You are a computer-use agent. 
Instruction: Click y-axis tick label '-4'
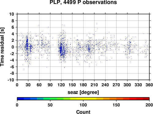point(12,60)
